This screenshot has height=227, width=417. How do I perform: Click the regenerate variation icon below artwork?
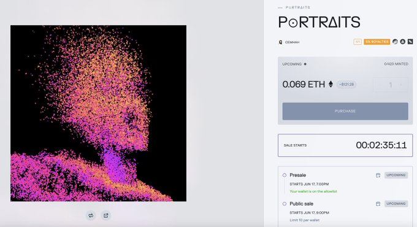pos(91,215)
